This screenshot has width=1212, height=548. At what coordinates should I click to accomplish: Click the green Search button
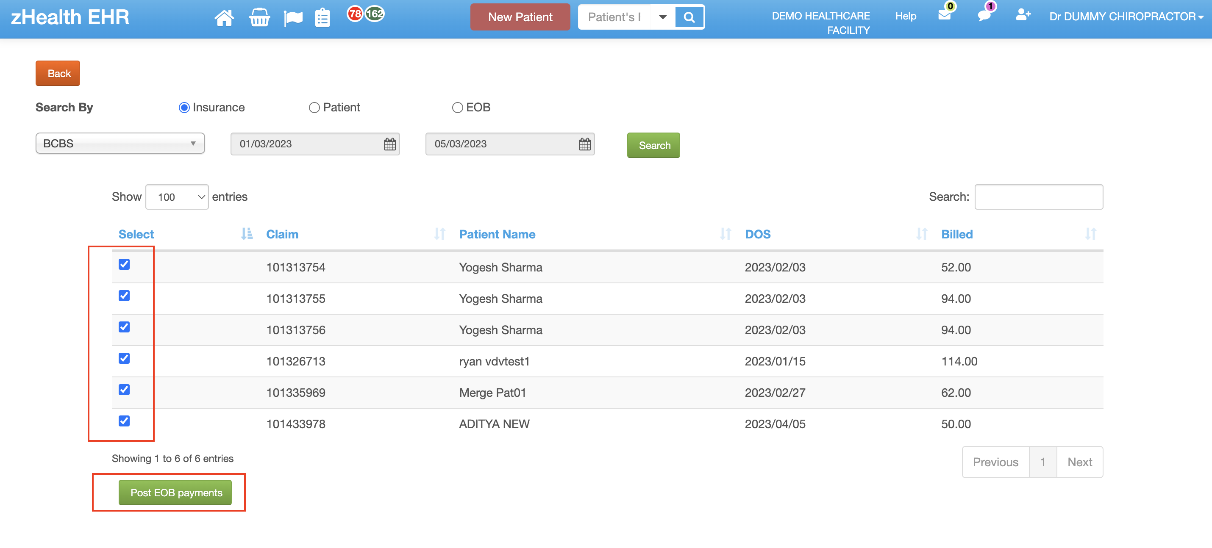(x=653, y=145)
